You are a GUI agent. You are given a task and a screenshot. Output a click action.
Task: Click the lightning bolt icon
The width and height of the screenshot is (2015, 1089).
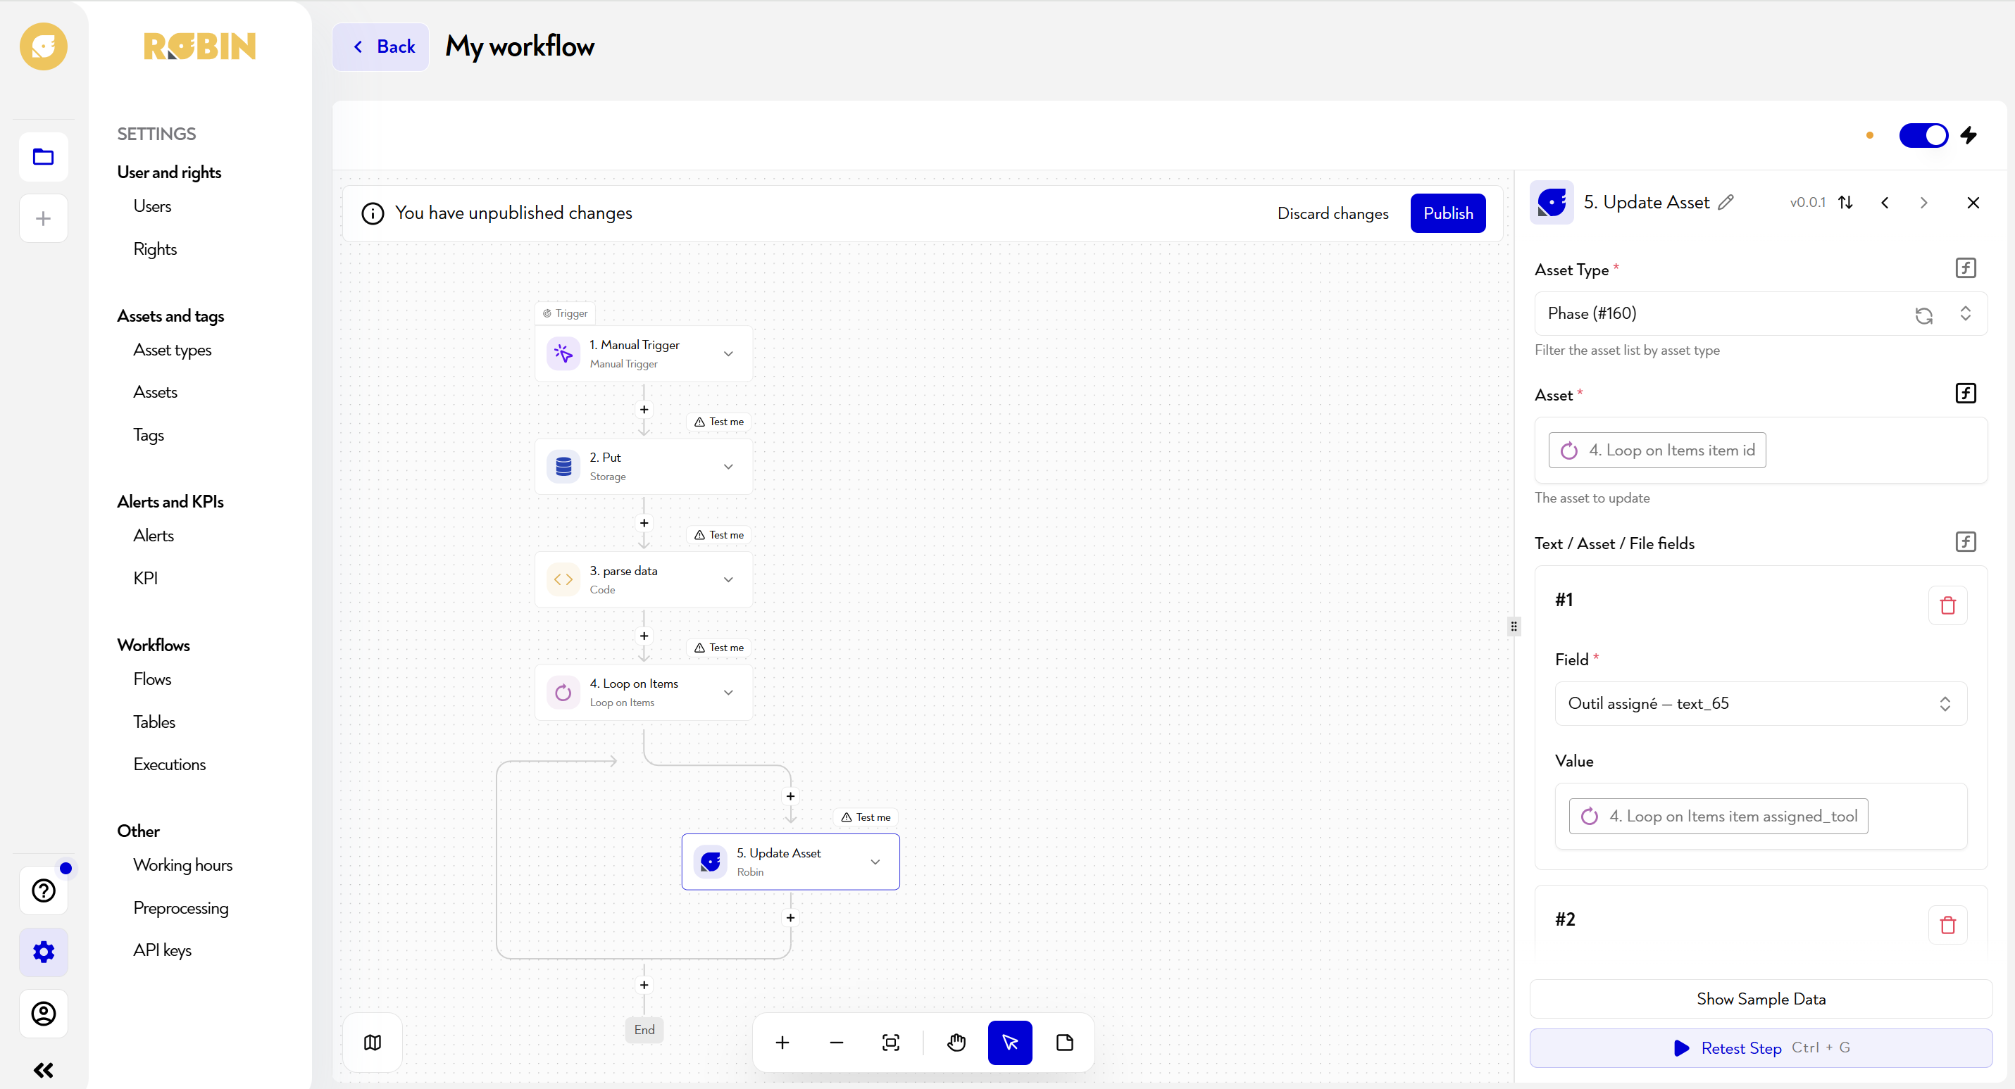tap(1968, 135)
